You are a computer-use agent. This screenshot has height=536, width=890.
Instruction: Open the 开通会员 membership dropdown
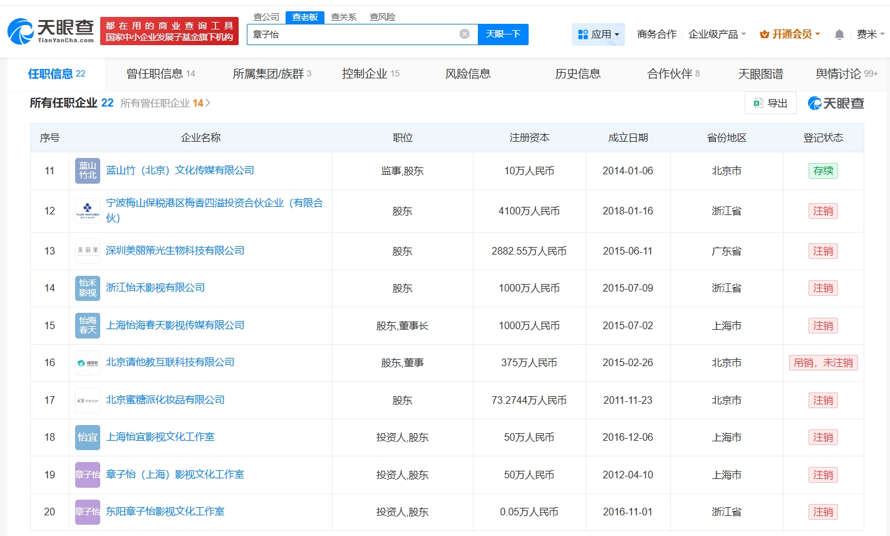tap(790, 34)
